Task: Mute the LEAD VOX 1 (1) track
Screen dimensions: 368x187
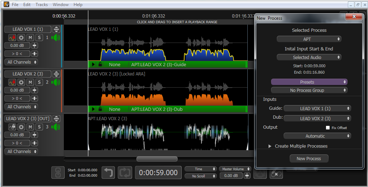Action: pyautogui.click(x=30, y=38)
